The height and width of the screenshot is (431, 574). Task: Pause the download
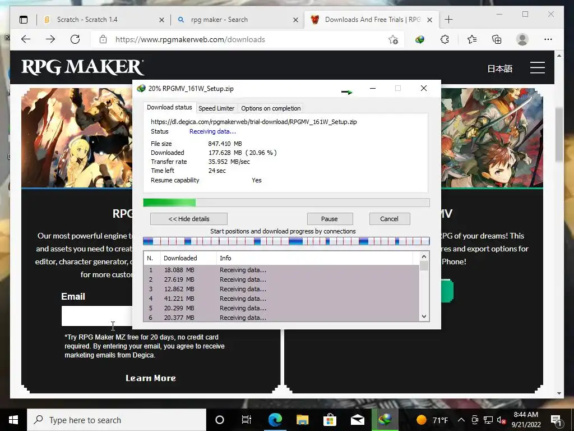330,219
